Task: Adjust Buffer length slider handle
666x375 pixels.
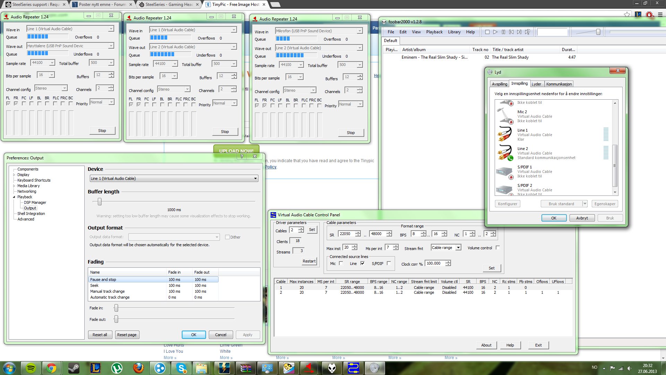Action: (x=100, y=201)
